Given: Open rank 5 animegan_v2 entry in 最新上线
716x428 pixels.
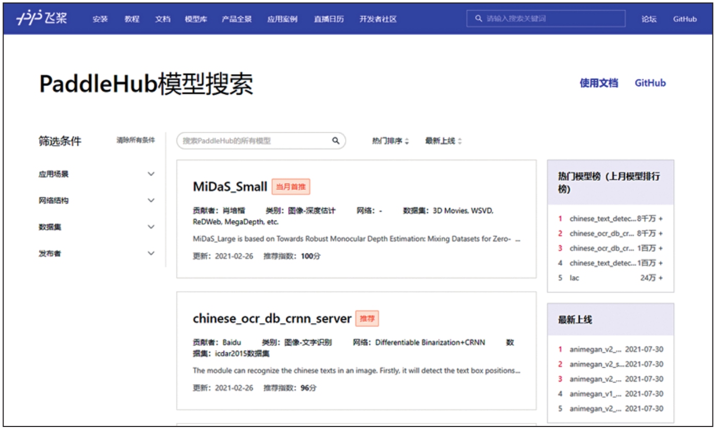Looking at the screenshot, I should 611,409.
